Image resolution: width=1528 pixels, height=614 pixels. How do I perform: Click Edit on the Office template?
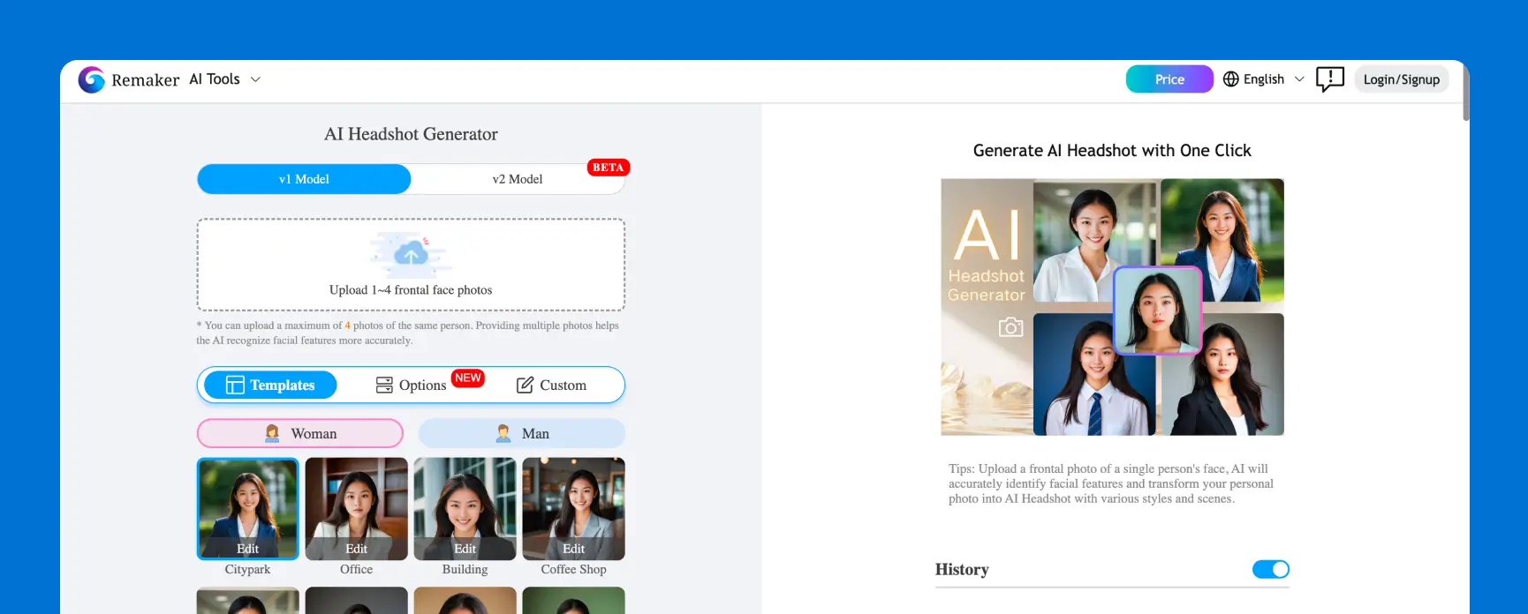click(x=357, y=549)
